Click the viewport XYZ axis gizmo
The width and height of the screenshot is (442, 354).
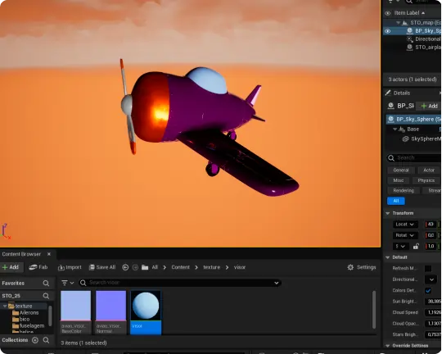click(x=6, y=231)
